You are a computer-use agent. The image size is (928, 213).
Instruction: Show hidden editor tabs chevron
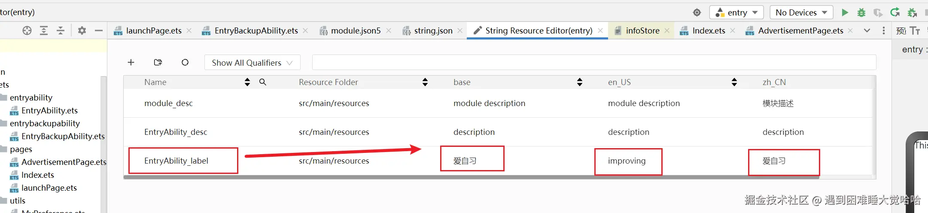pos(867,30)
